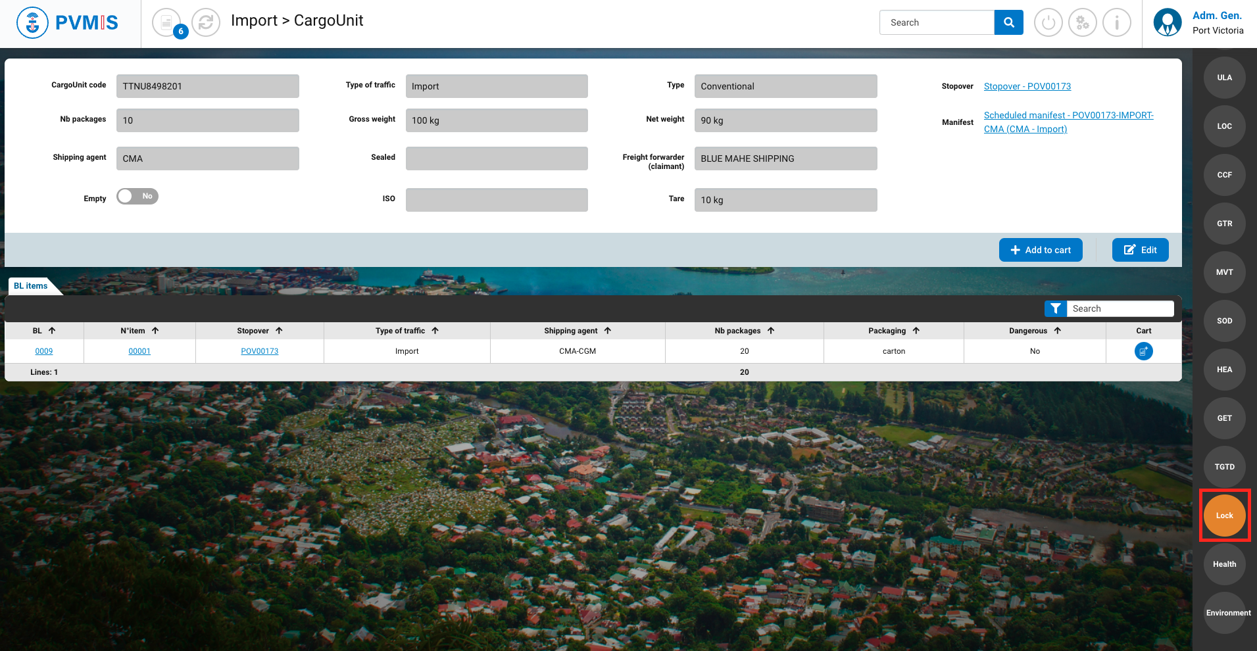Click the Add to cart button

click(x=1040, y=250)
